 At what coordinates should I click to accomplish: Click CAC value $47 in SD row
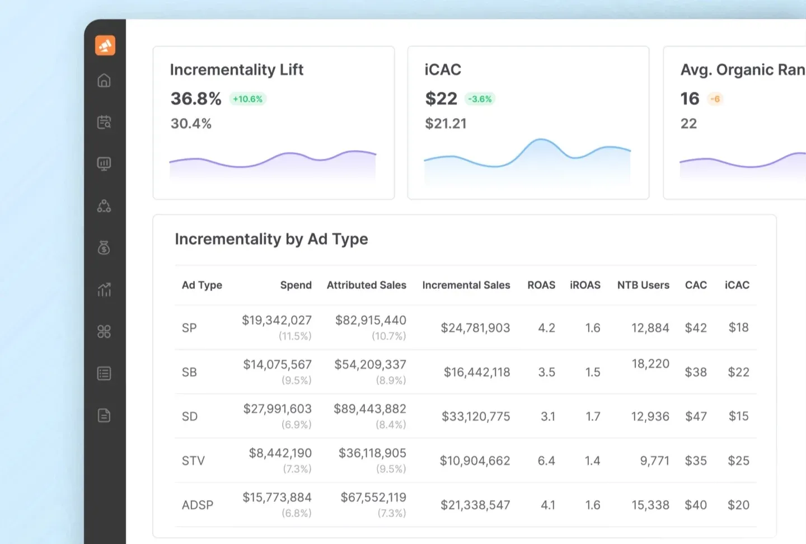(696, 416)
